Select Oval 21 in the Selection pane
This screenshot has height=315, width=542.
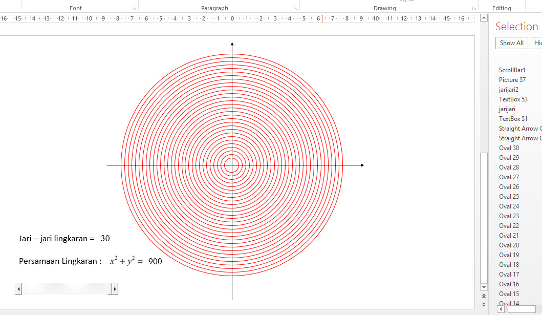click(509, 236)
